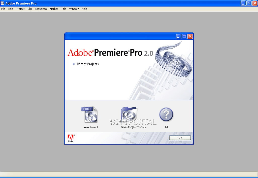Open the Edit menu
Viewport: 258px width, 178px height.
11,9
